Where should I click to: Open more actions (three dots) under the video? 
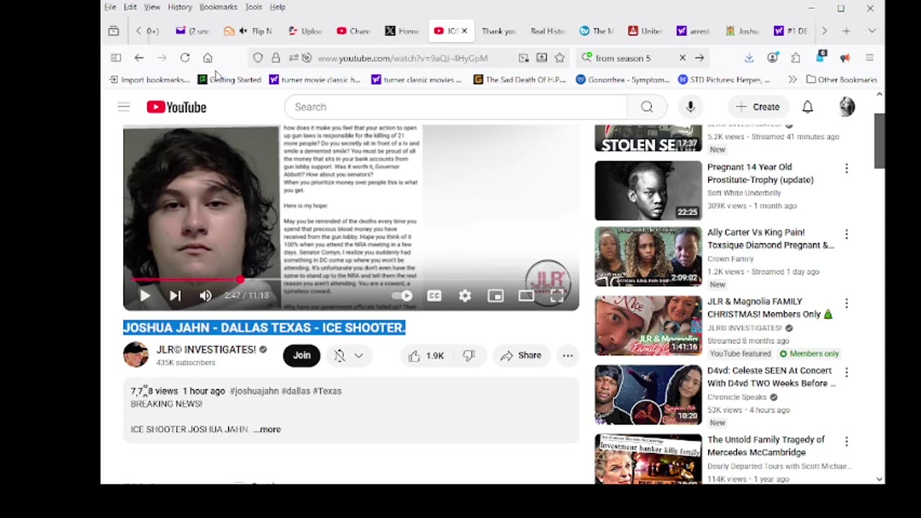[568, 355]
